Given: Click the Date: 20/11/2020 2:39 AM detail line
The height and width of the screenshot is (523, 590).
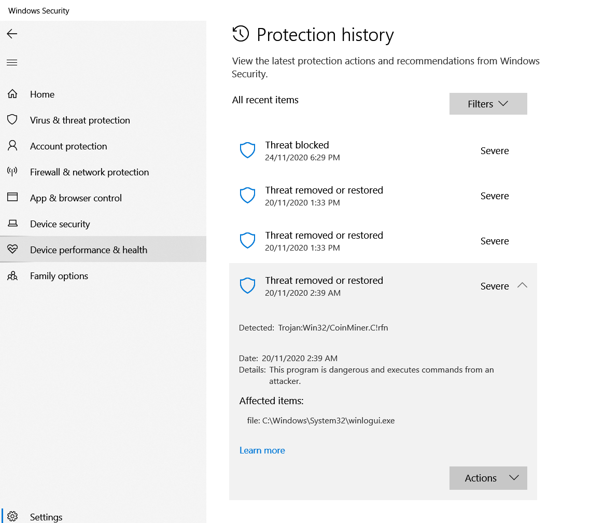Looking at the screenshot, I should (288, 358).
